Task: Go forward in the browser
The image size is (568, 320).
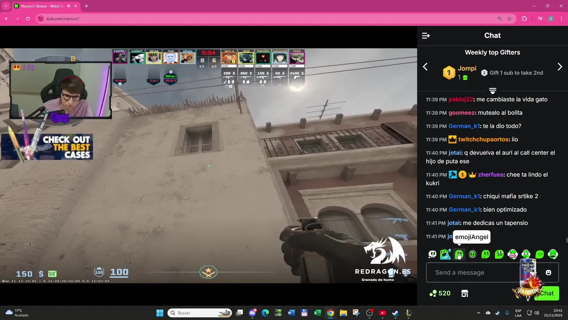Action: [x=17, y=19]
